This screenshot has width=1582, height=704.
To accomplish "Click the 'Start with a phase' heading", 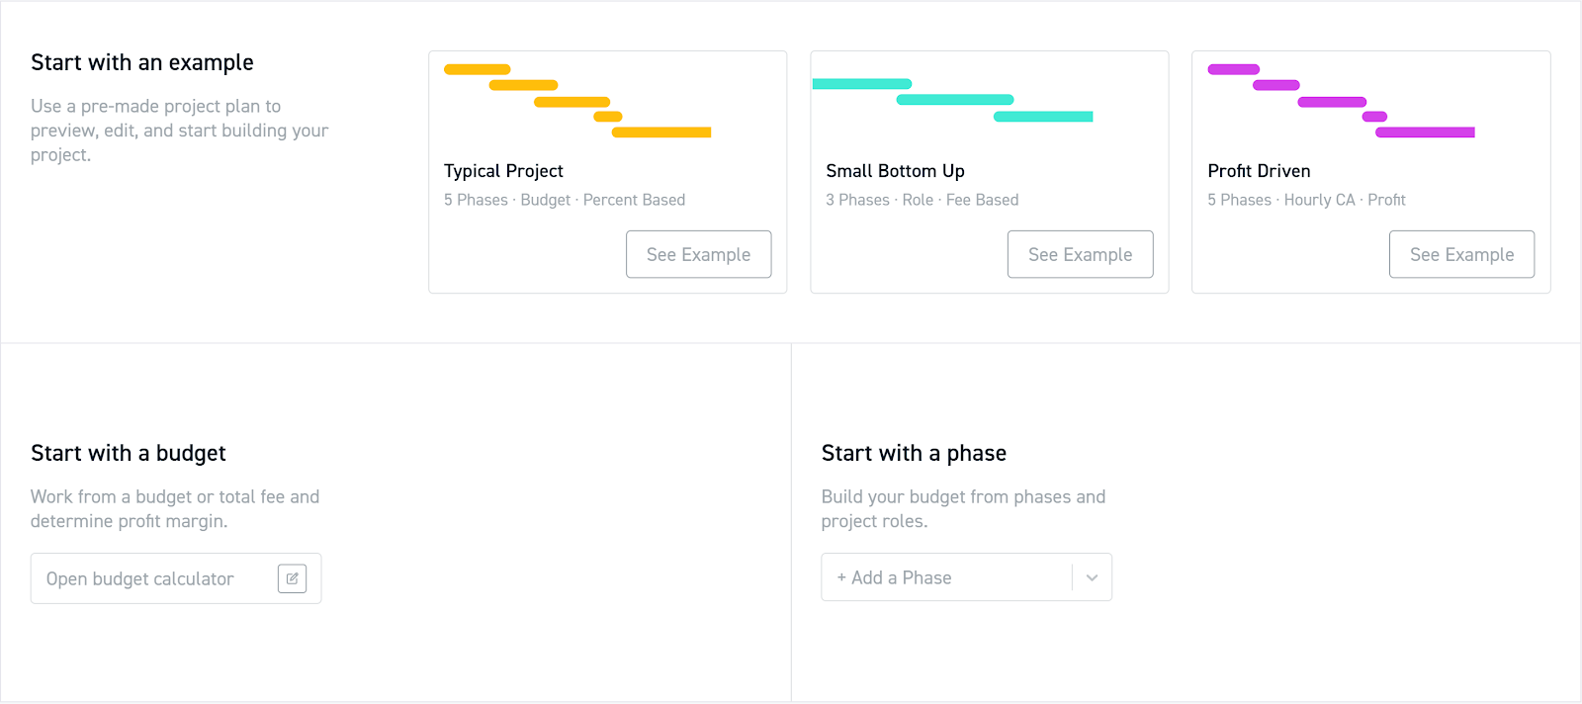I will click(914, 453).
